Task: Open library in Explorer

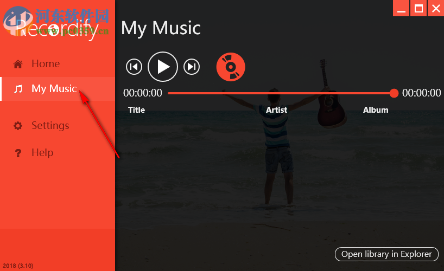Action: (386, 254)
